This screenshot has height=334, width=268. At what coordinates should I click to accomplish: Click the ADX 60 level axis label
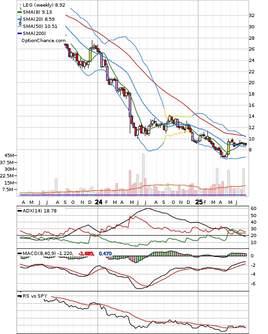pos(253,209)
